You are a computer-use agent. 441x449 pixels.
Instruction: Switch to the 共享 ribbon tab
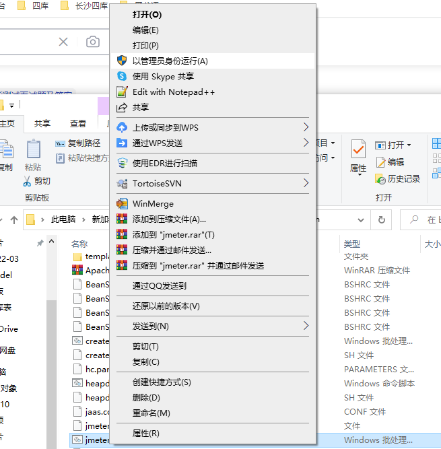(42, 123)
